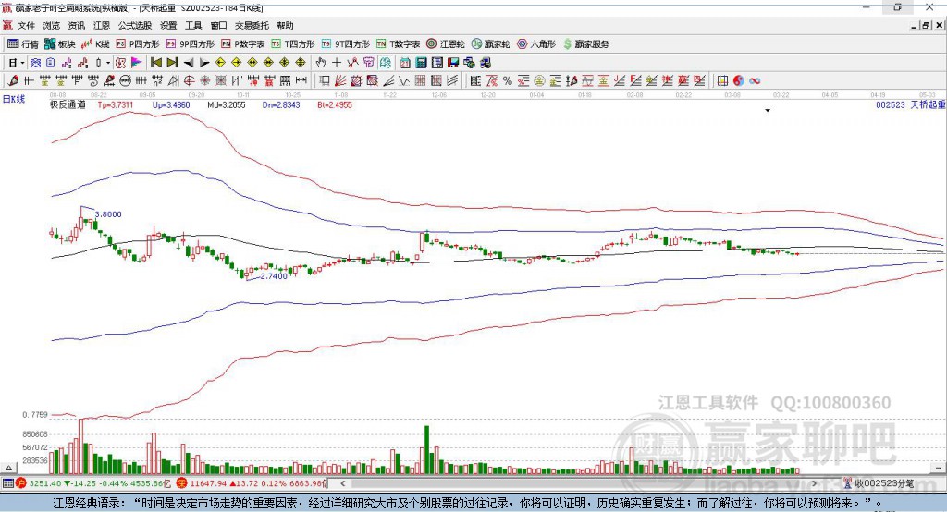Open the 帮助 menu
The width and height of the screenshot is (947, 512).
(285, 25)
